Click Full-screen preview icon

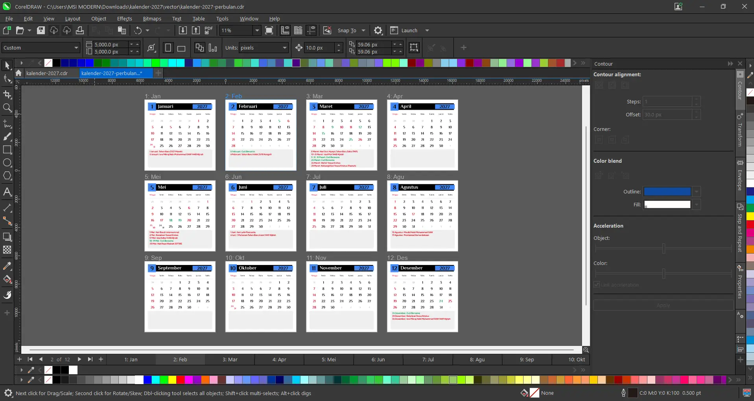(x=269, y=30)
